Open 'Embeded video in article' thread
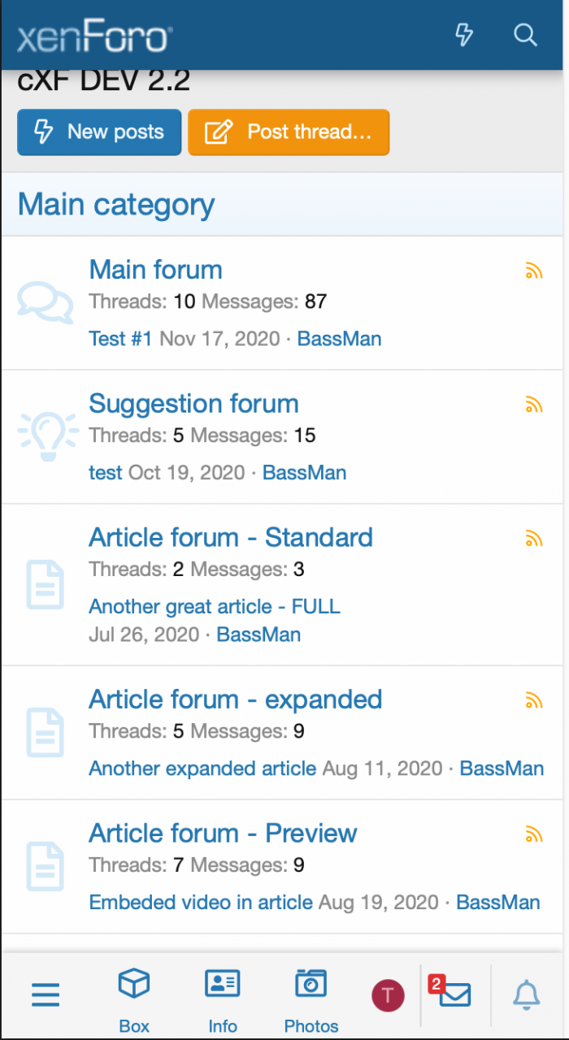Viewport: 569px width, 1040px height. tap(201, 902)
